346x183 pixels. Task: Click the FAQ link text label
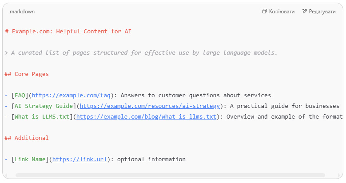pyautogui.click(x=20, y=95)
